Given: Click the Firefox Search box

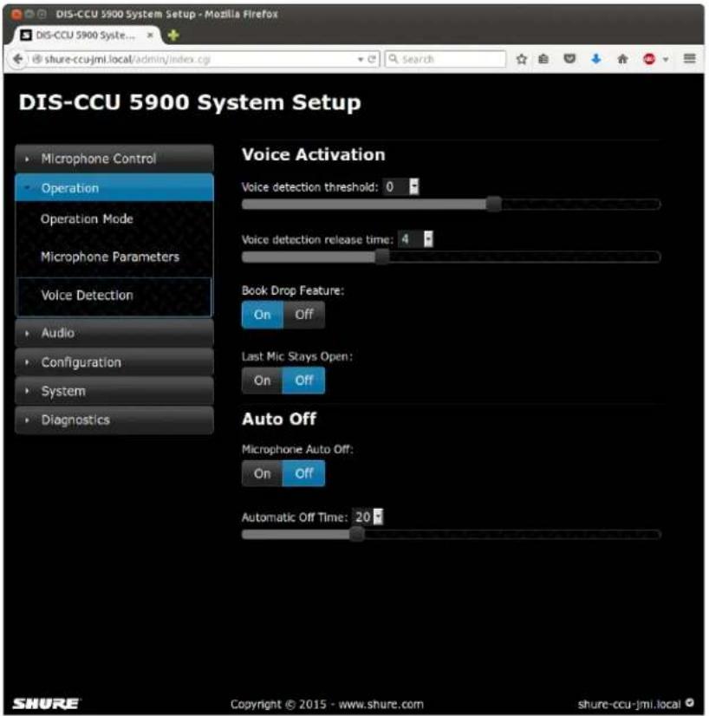Looking at the screenshot, I should [446, 59].
